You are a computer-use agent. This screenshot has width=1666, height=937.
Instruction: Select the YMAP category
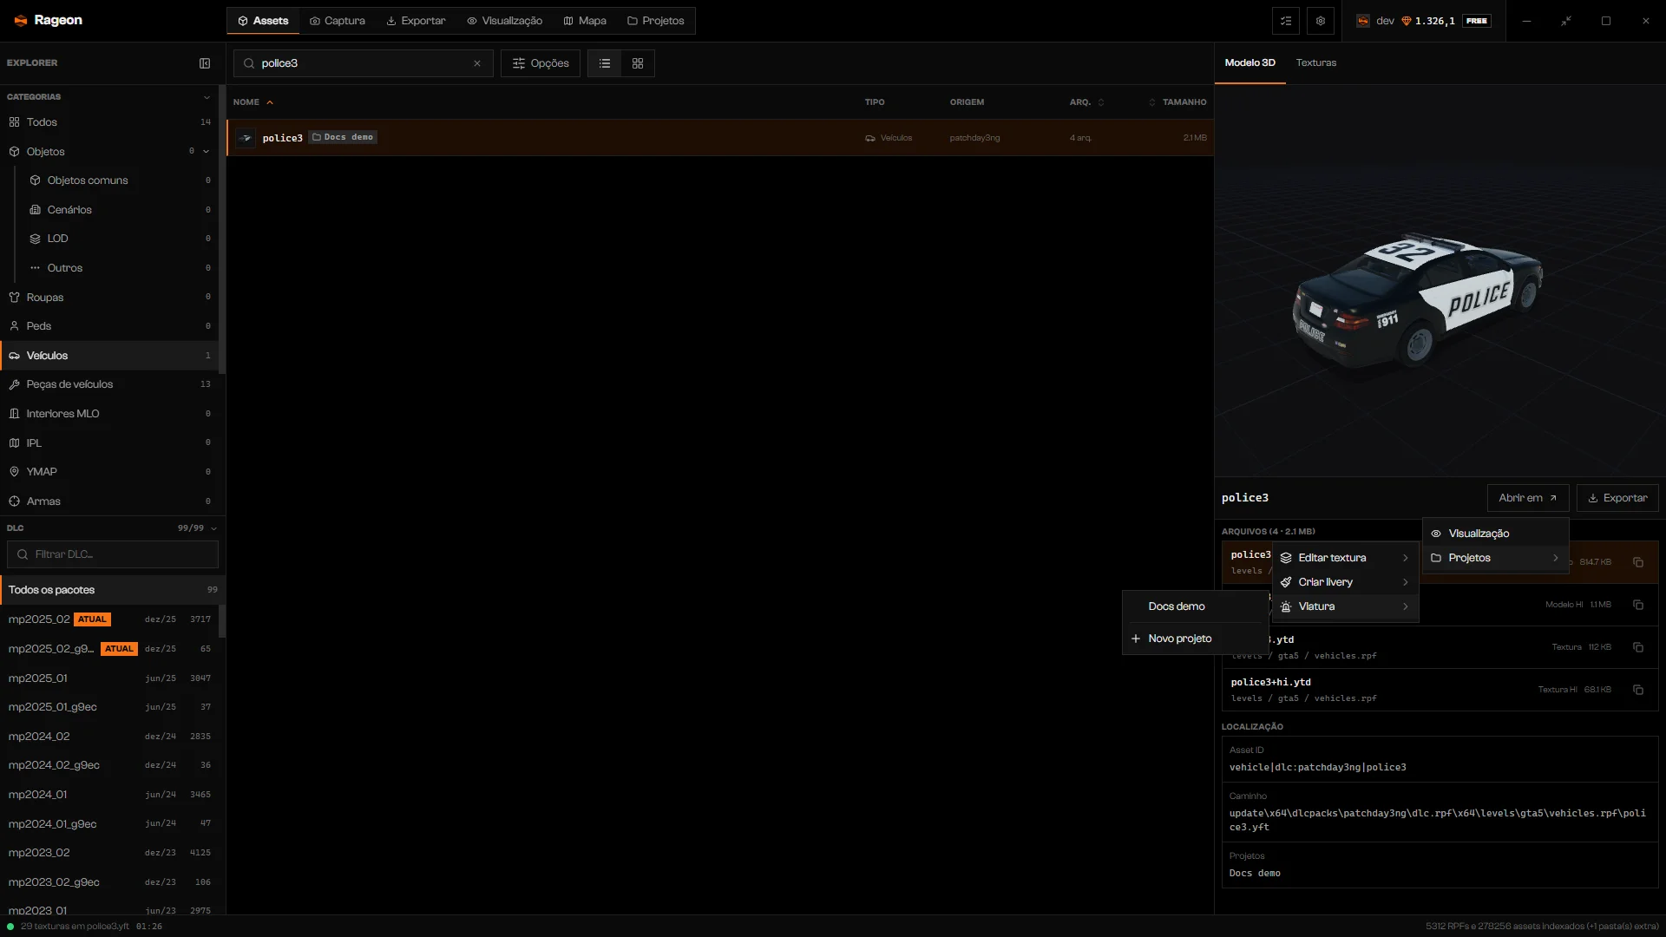(x=109, y=472)
